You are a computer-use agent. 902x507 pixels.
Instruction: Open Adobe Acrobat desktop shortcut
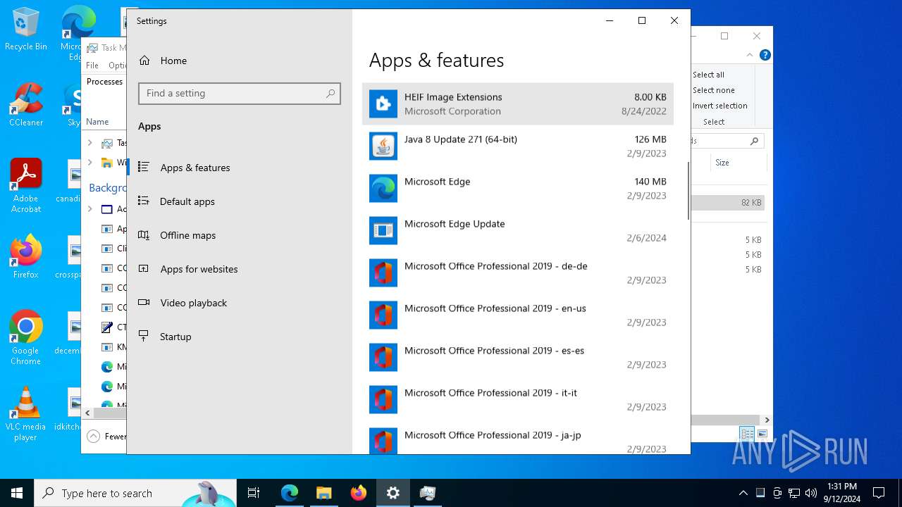(25, 186)
